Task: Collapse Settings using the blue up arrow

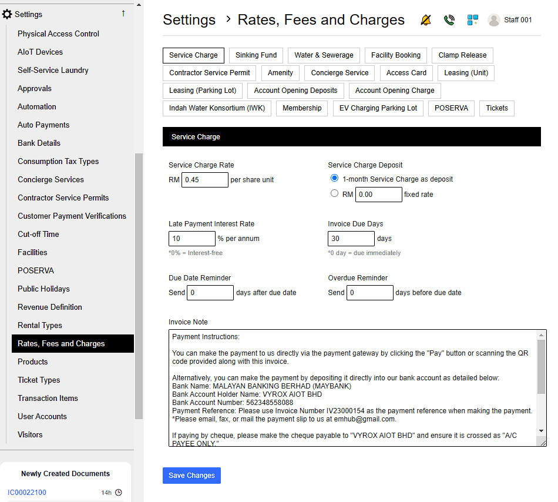Action: point(123,14)
